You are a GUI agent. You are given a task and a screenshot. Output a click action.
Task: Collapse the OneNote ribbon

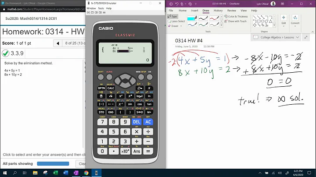click(x=312, y=32)
